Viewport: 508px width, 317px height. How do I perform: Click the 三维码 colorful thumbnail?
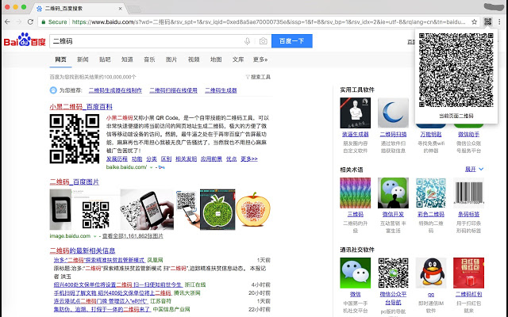[x=355, y=193]
